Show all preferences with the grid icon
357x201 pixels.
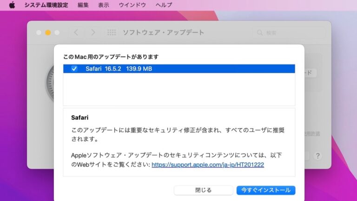(x=112, y=32)
